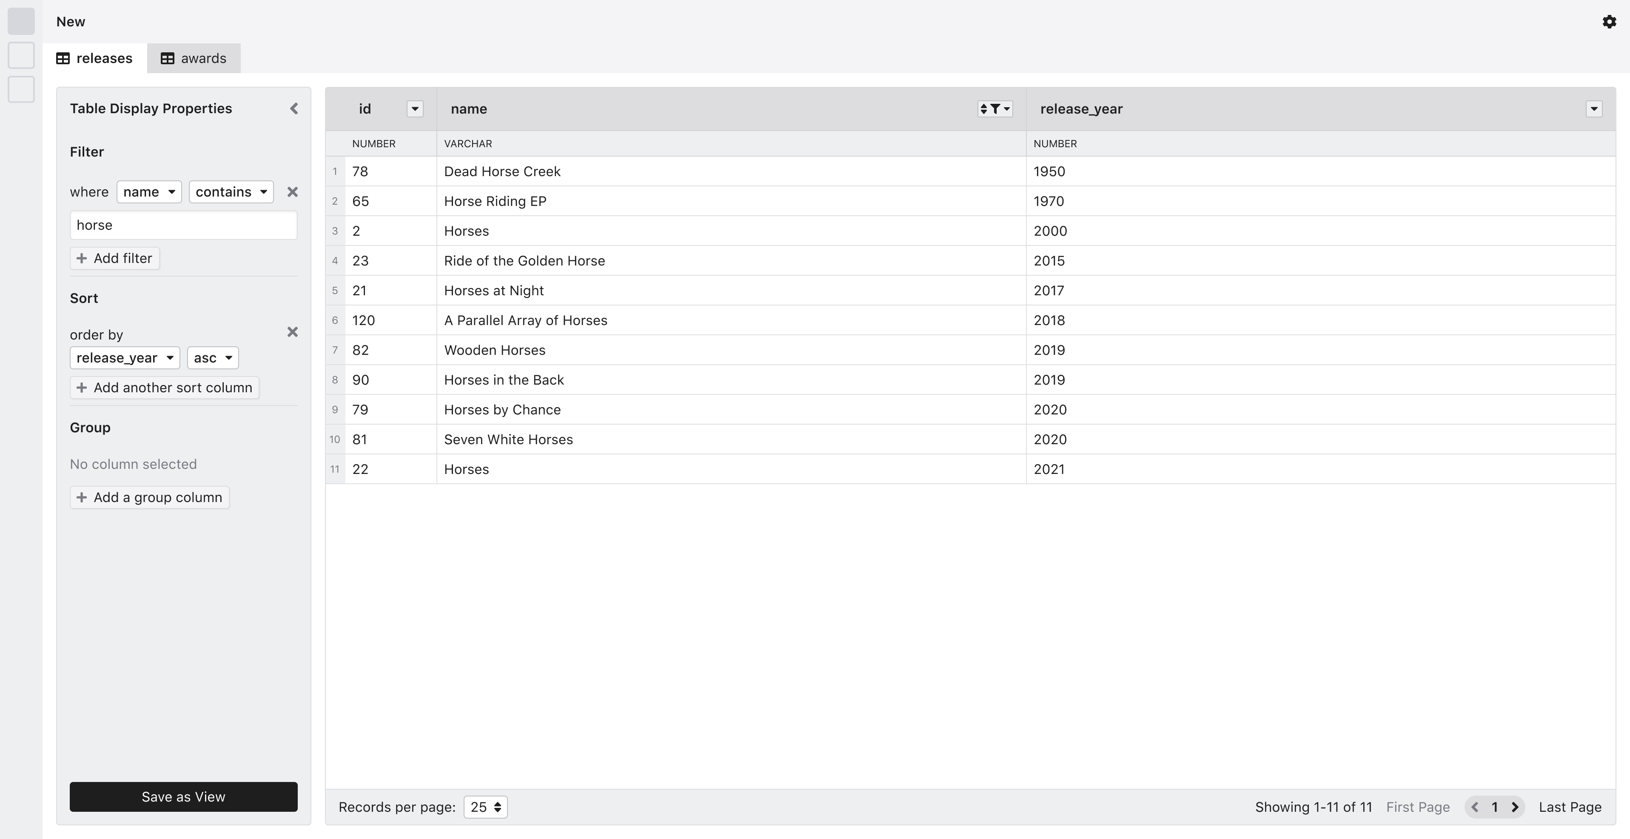The height and width of the screenshot is (839, 1630).
Task: Change the sort direction 'asc' dropdown
Action: (x=213, y=357)
